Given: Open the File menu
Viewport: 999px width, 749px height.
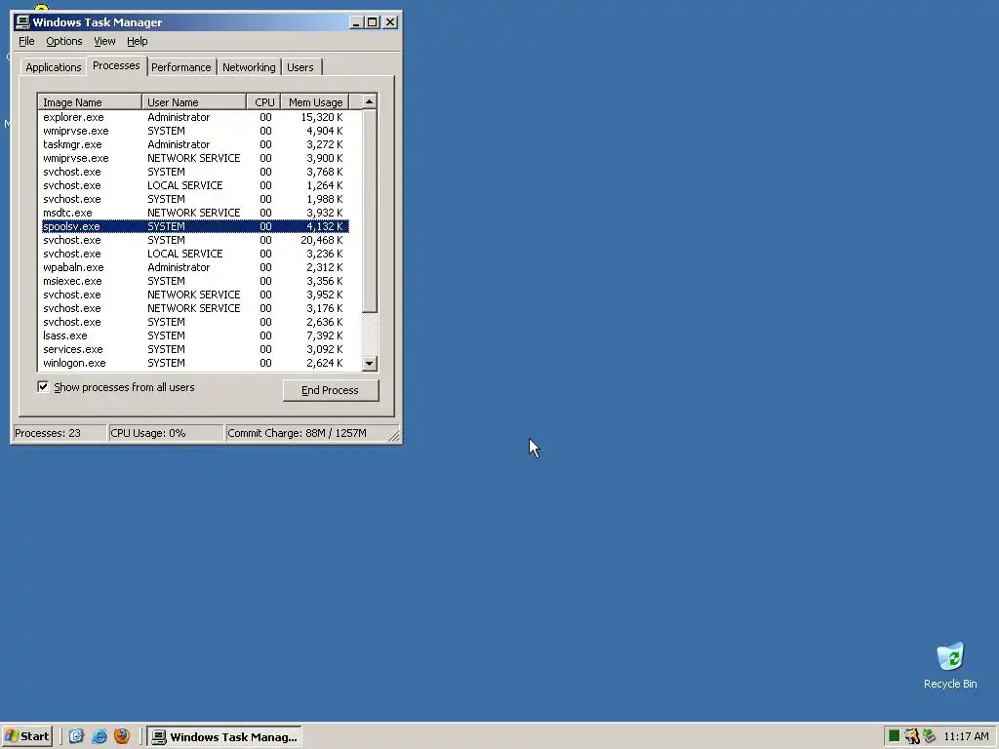Looking at the screenshot, I should tap(26, 41).
